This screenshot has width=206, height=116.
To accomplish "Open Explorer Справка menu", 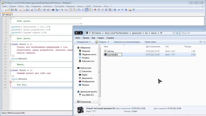I will pos(110,38).
